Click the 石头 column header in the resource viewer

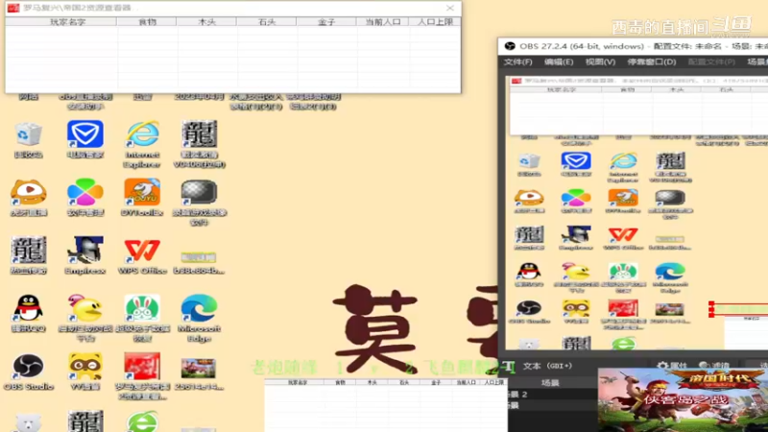(x=267, y=22)
